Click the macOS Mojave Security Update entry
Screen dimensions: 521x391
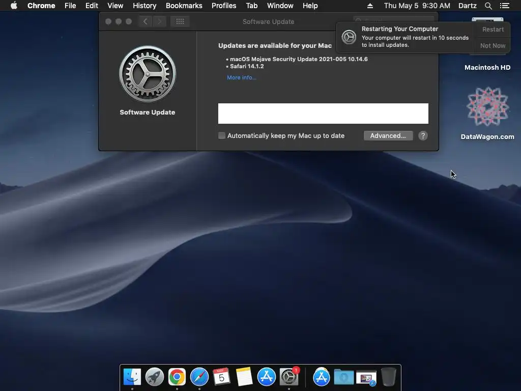tap(299, 59)
